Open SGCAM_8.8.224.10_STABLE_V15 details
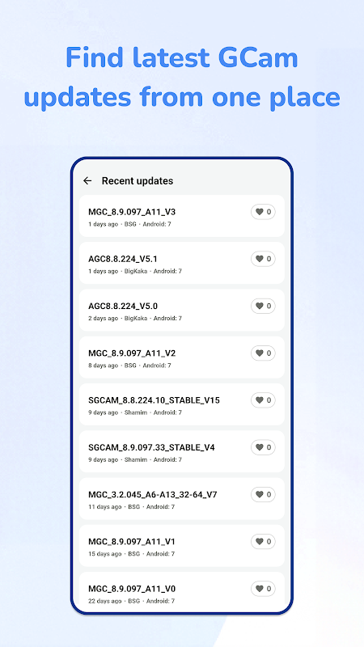Image resolution: width=364 pixels, height=647 pixels. click(181, 404)
